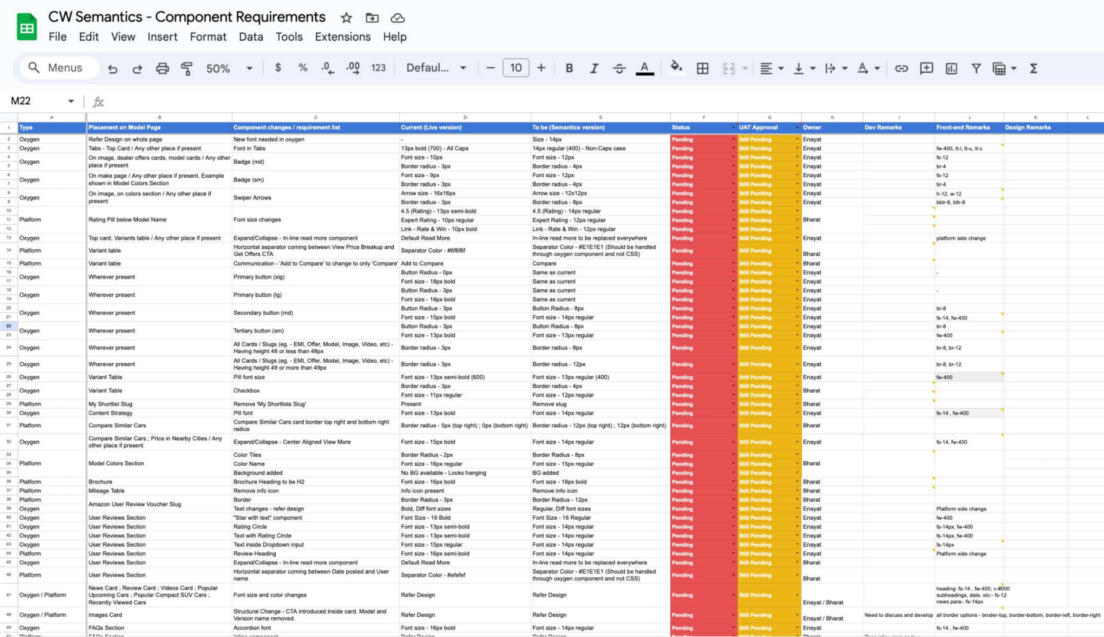The height and width of the screenshot is (637, 1104).
Task: Open the Format menu
Action: point(208,37)
